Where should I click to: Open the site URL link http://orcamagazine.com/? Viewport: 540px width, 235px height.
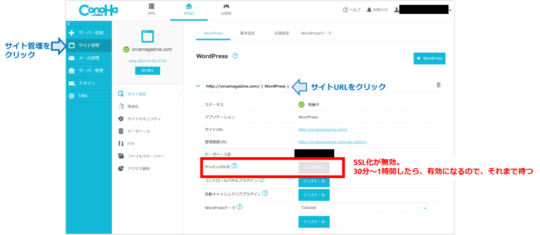322,129
